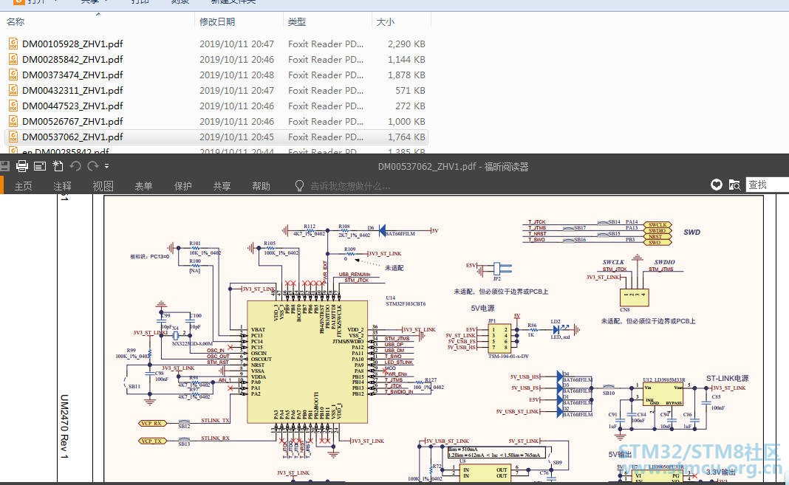
Task: Open the 保护 ribbon tab
Action: 182,186
